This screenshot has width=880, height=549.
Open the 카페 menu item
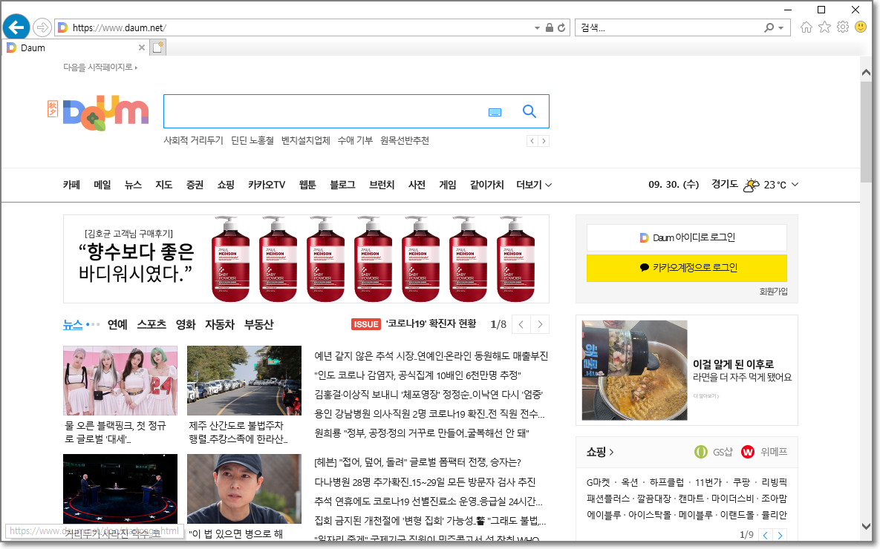[71, 185]
